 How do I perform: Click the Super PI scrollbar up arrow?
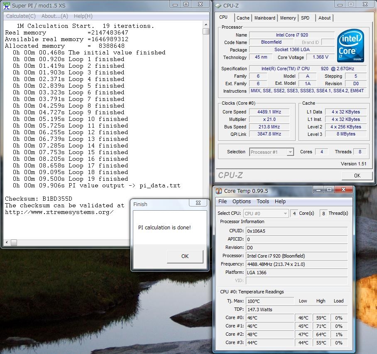[206, 24]
